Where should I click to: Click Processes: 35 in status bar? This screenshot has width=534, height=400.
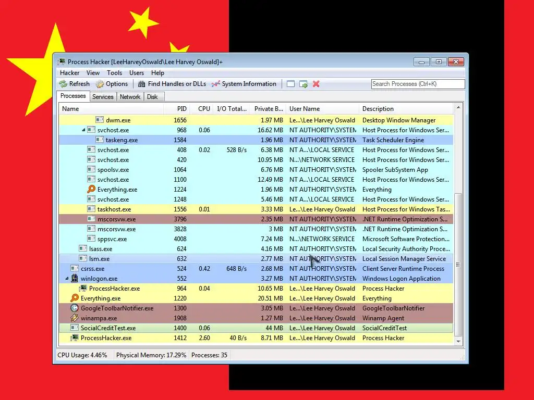[x=209, y=355]
